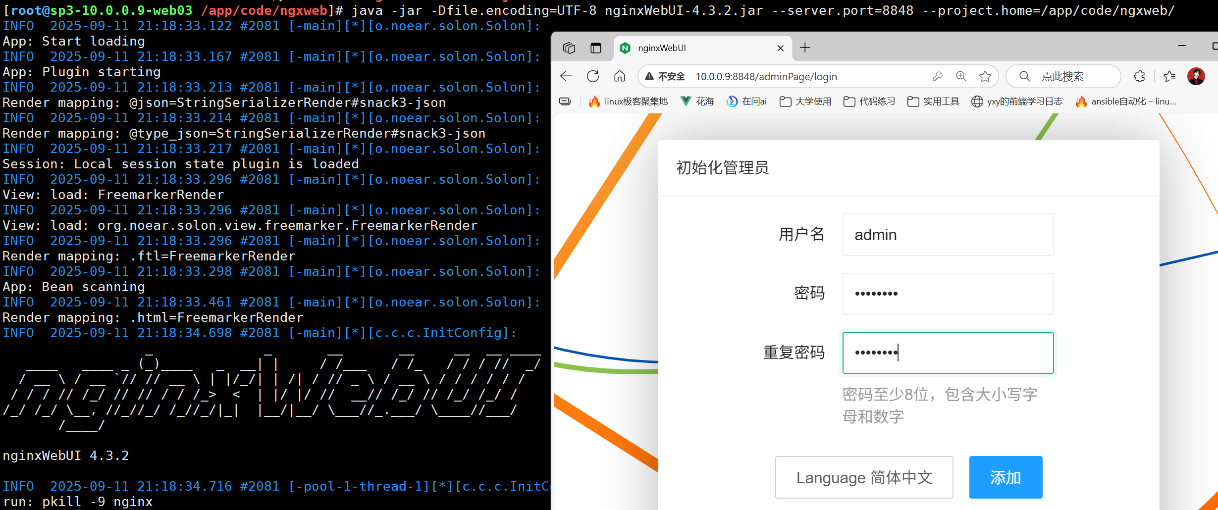Click terminal line 'App: Bean scanning'
The width and height of the screenshot is (1218, 510).
click(x=74, y=287)
